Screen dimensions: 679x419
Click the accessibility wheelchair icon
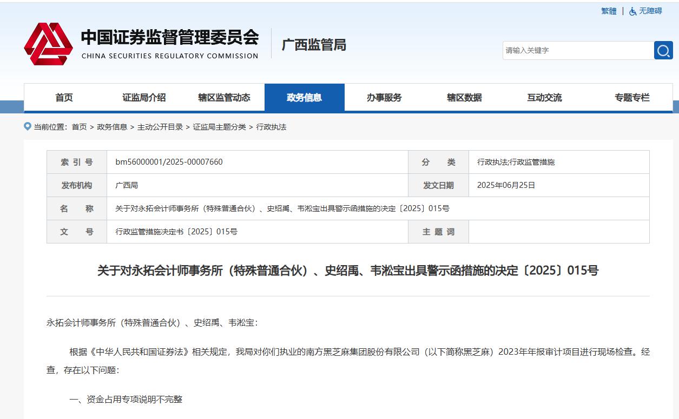(x=632, y=11)
